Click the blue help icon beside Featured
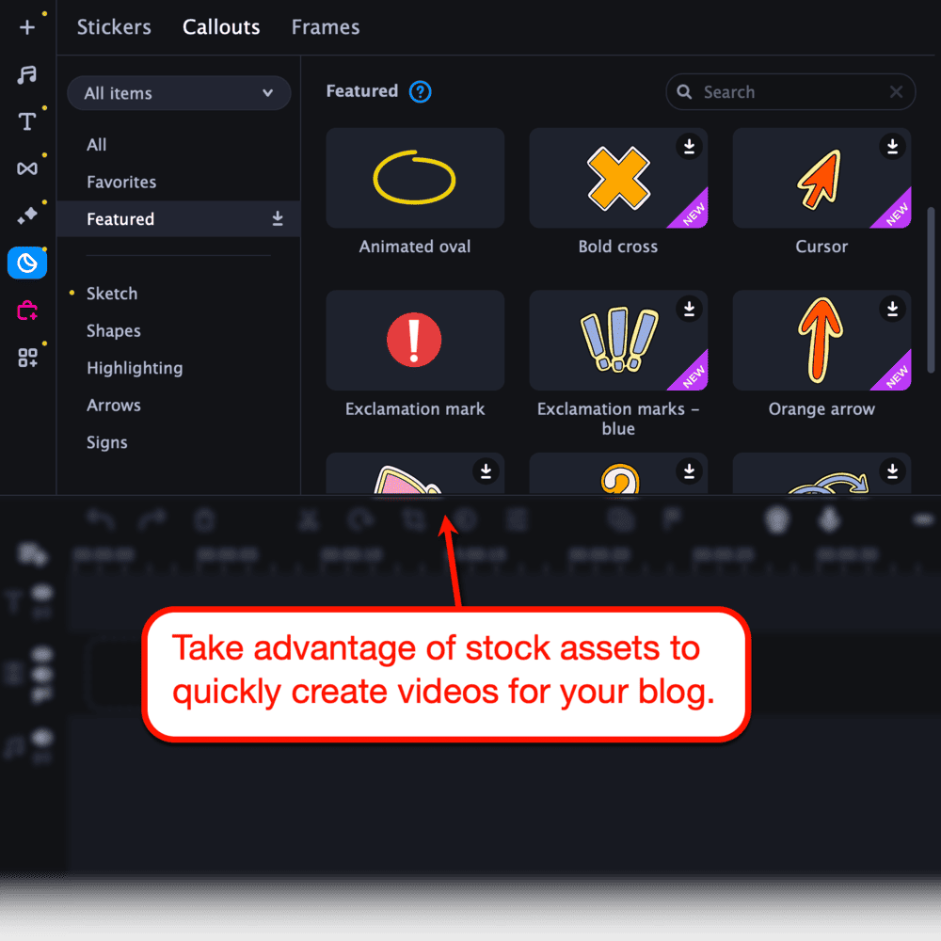 coord(420,92)
